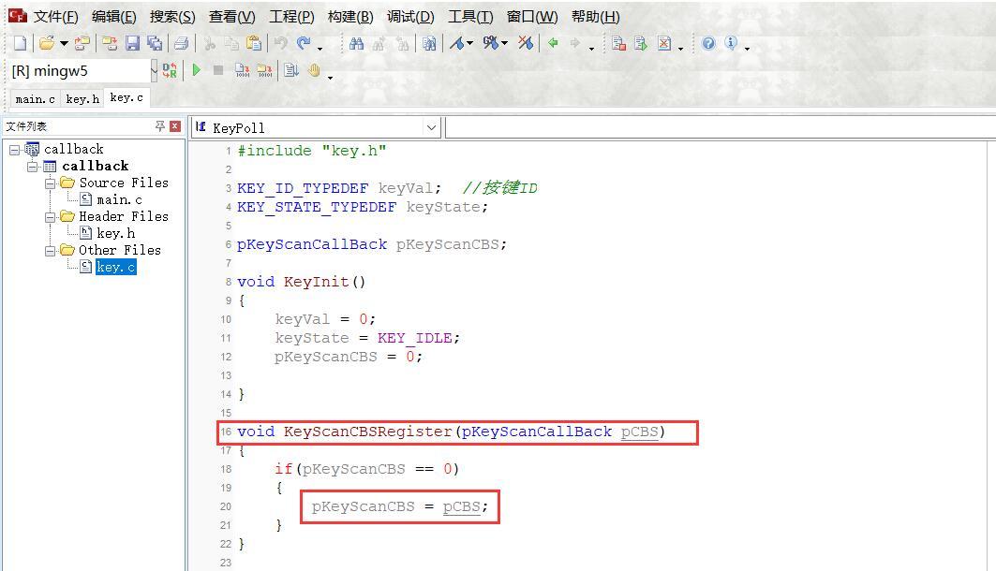Collapse the Source Files folder
This screenshot has width=996, height=571.
click(x=50, y=183)
